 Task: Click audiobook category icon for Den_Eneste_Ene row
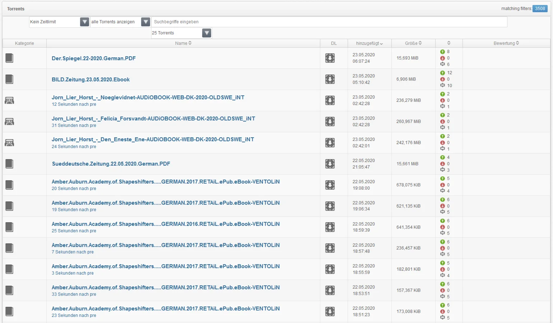tap(9, 143)
